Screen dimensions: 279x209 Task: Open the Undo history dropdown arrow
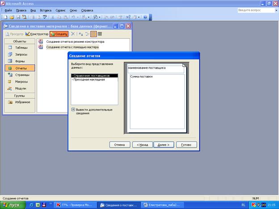click(78, 17)
